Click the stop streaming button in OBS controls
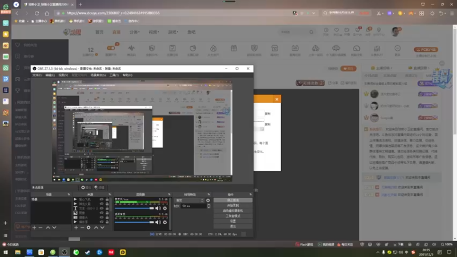Screen dimensions: 457x257 [233, 200]
